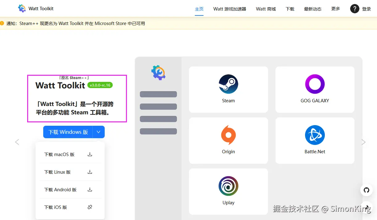Click the GOG GALAXY ring icon
This screenshot has height=220, width=377.
pos(315,84)
